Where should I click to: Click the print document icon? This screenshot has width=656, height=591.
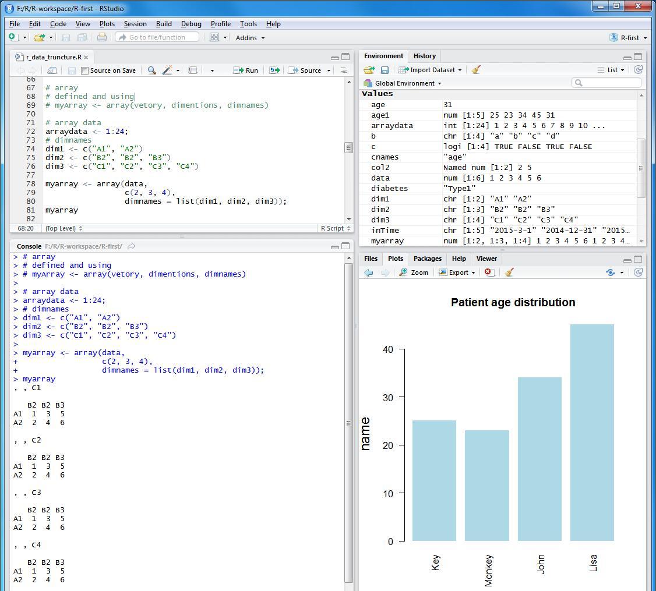(102, 37)
